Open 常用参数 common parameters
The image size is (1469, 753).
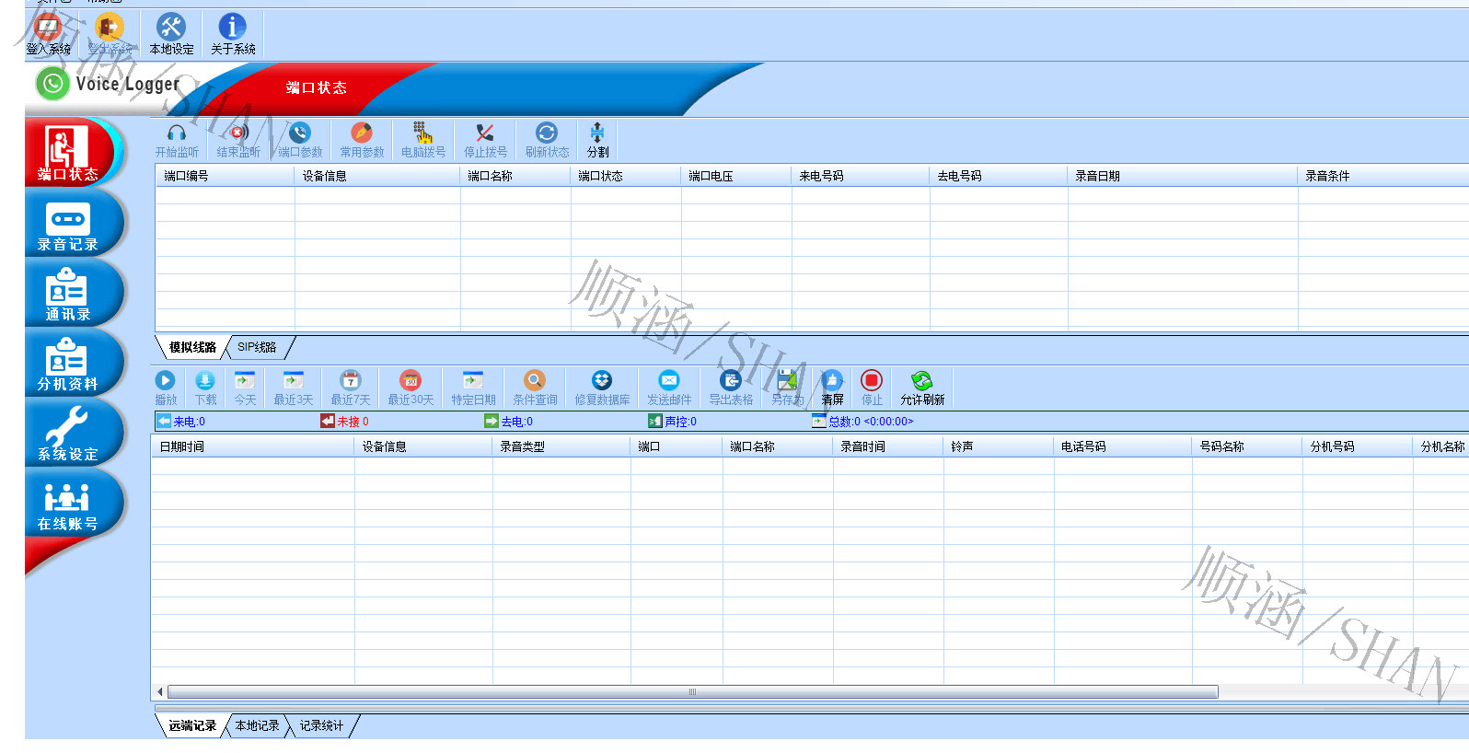(x=362, y=140)
